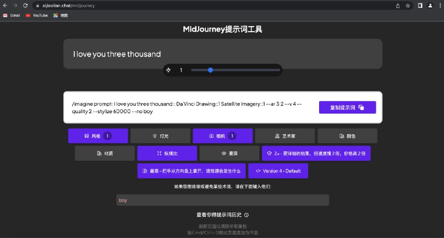Open the depth of field (景深) category
Image resolution: width=444 pixels, height=238 pixels.
tap(229, 153)
